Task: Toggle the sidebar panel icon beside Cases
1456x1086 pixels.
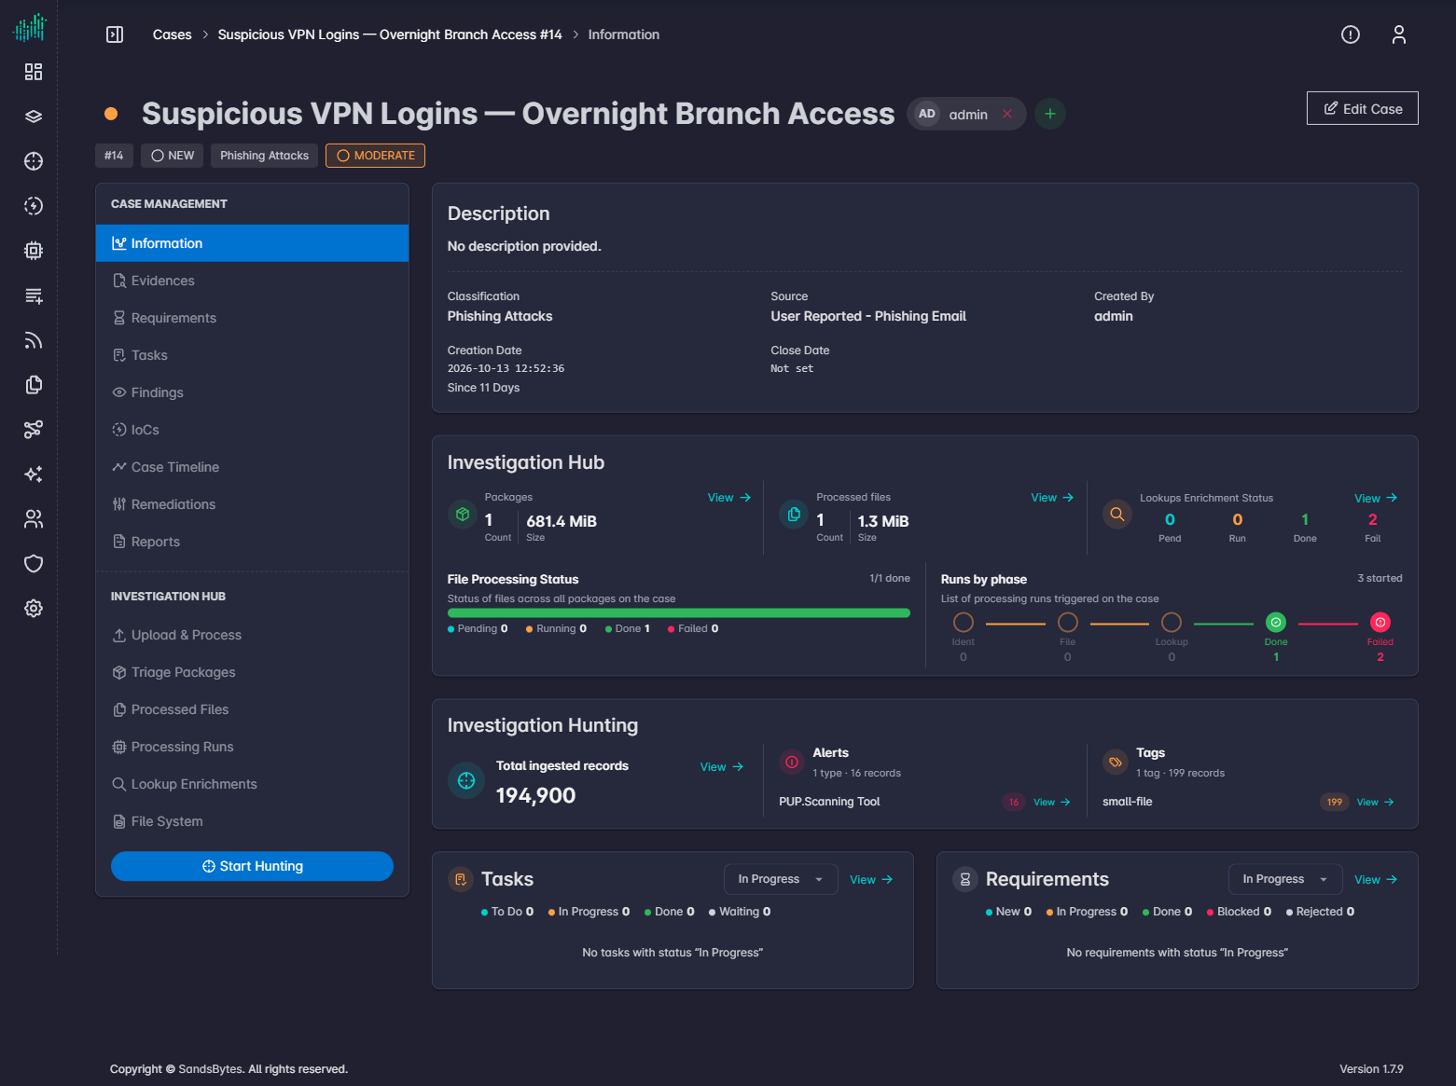Action: (x=115, y=34)
